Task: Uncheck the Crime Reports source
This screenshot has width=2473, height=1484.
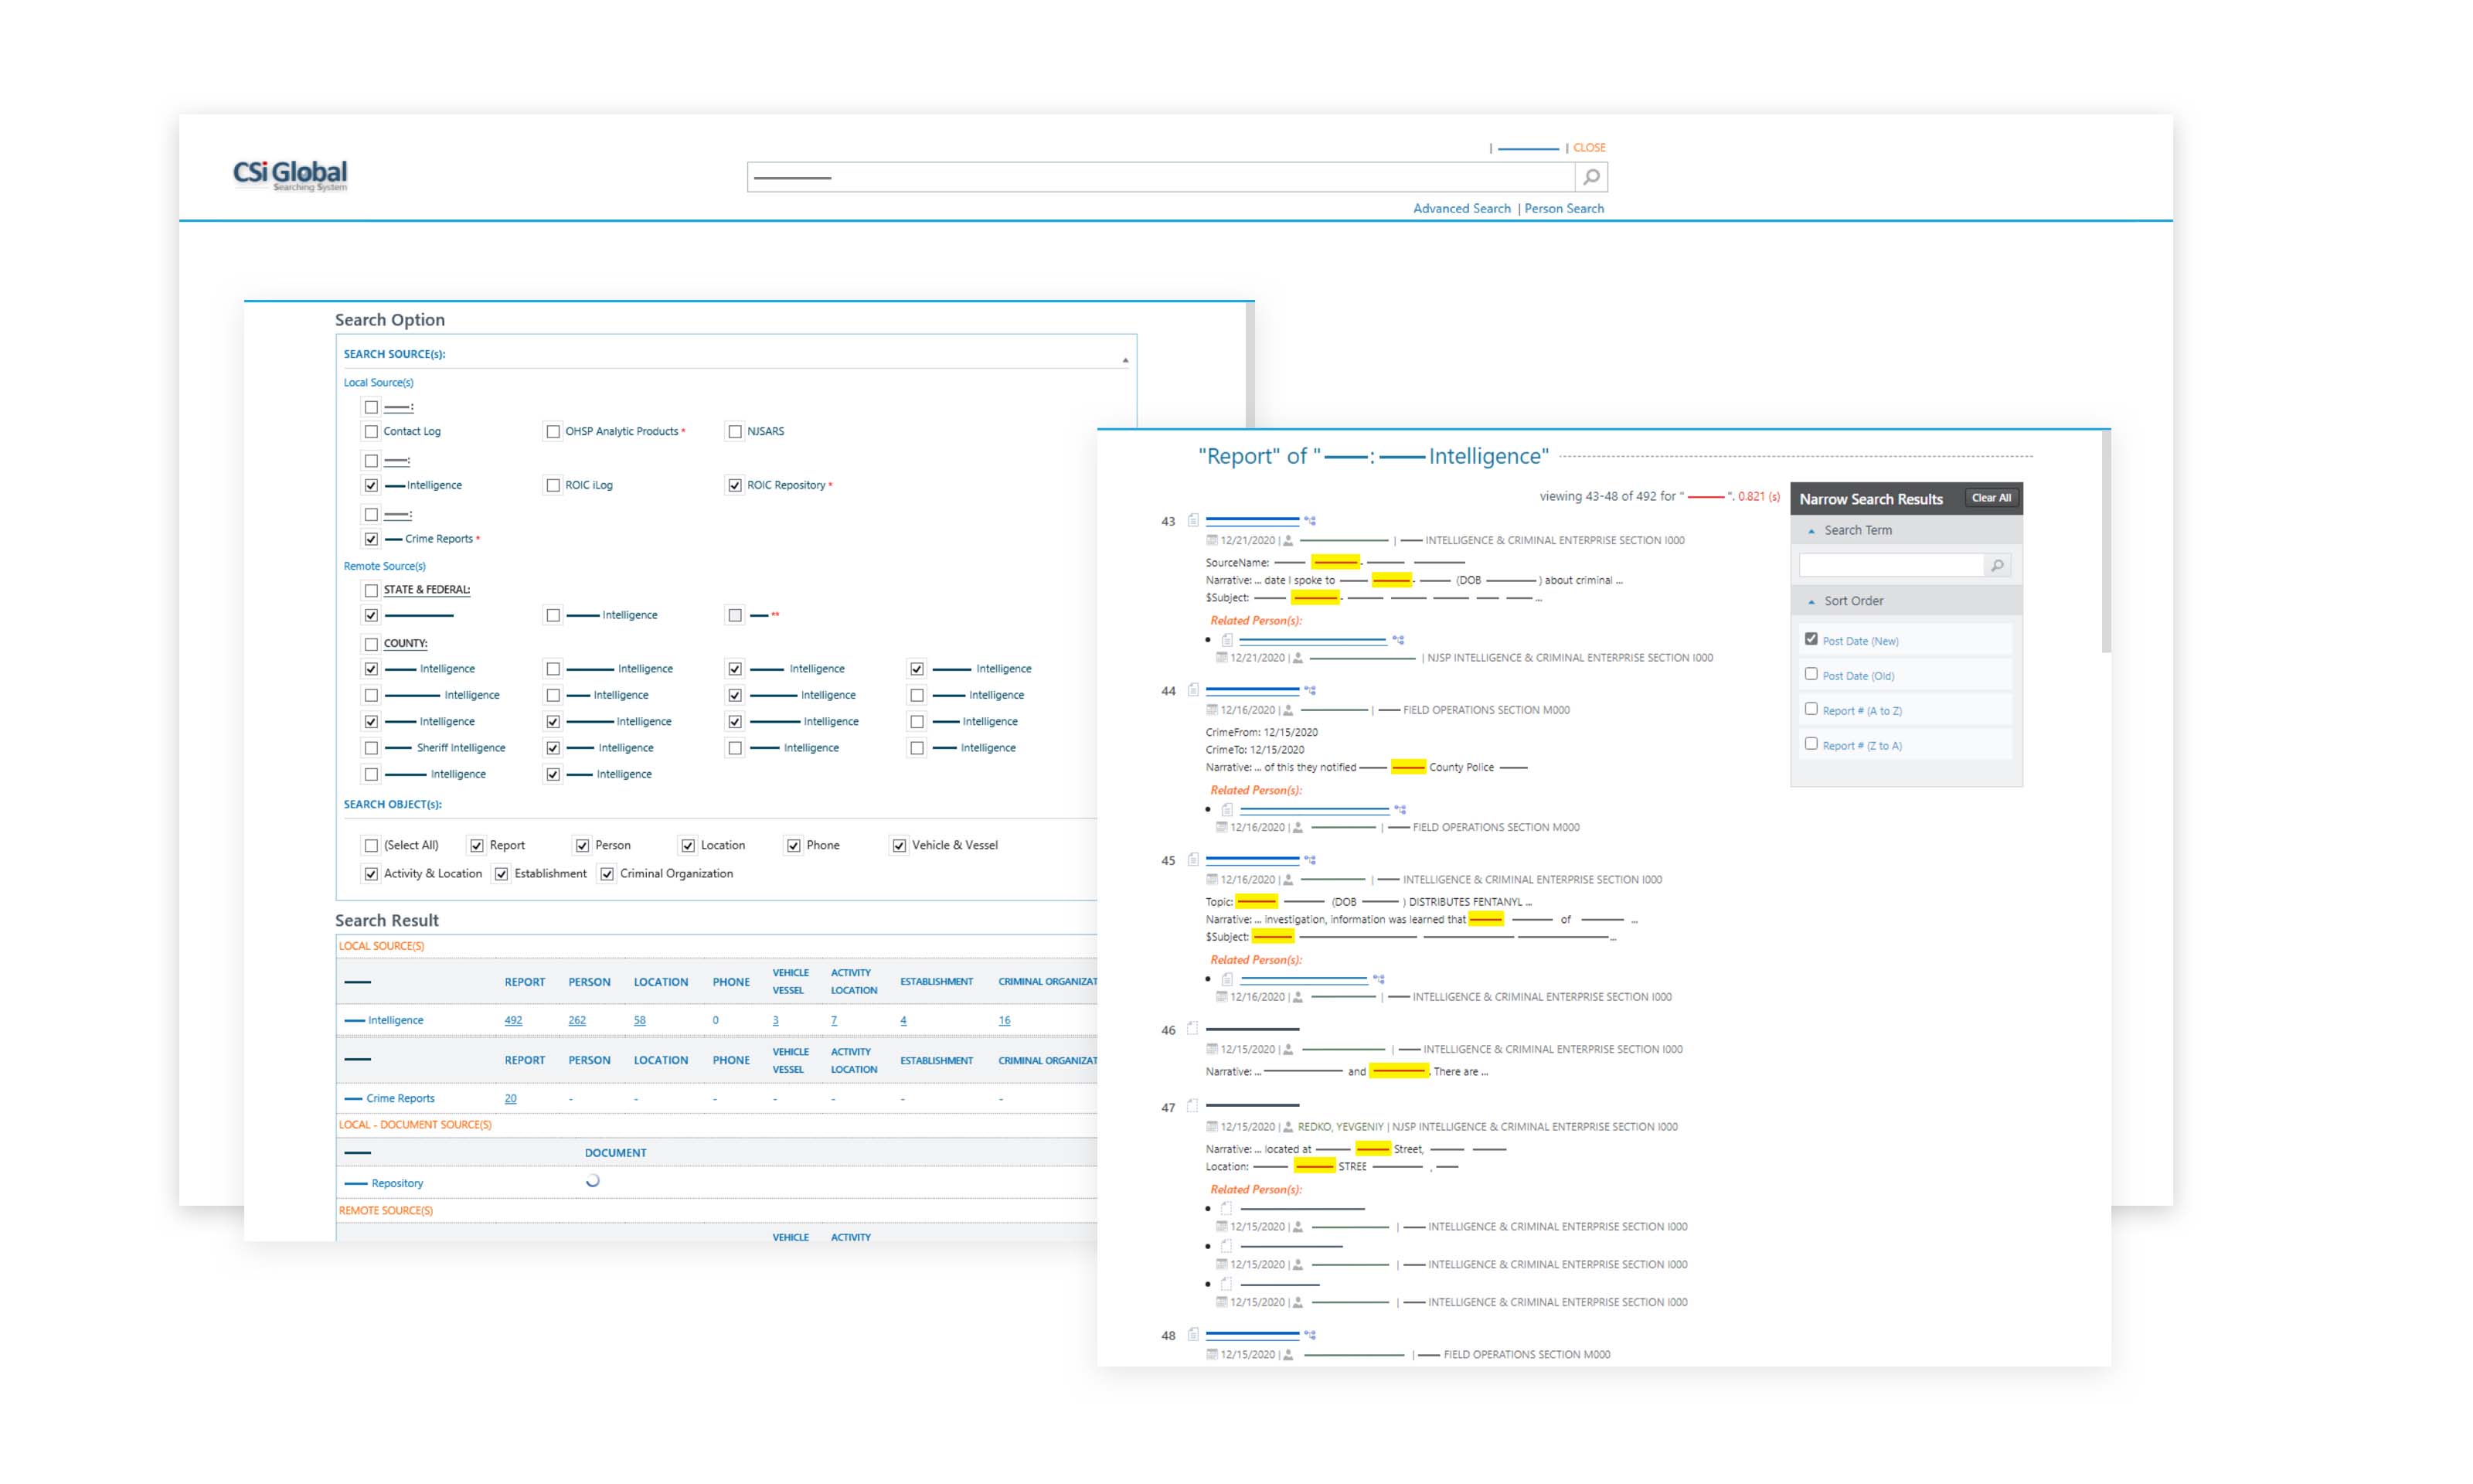Action: pyautogui.click(x=372, y=539)
